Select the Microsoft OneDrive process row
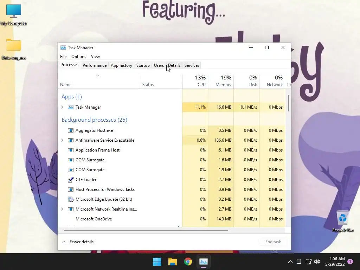Image resolution: width=360 pixels, height=270 pixels. (172, 219)
